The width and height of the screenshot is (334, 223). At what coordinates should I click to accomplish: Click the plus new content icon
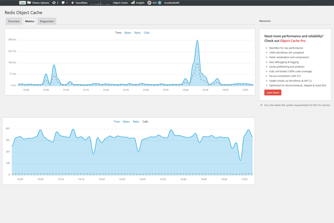(72, 3)
